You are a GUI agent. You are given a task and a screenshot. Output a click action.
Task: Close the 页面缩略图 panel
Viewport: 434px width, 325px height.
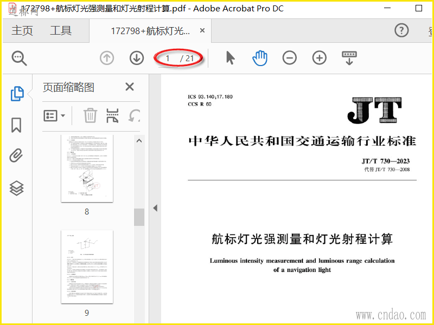pos(130,87)
